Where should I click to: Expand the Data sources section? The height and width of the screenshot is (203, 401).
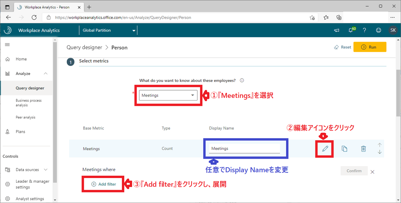coord(46,170)
